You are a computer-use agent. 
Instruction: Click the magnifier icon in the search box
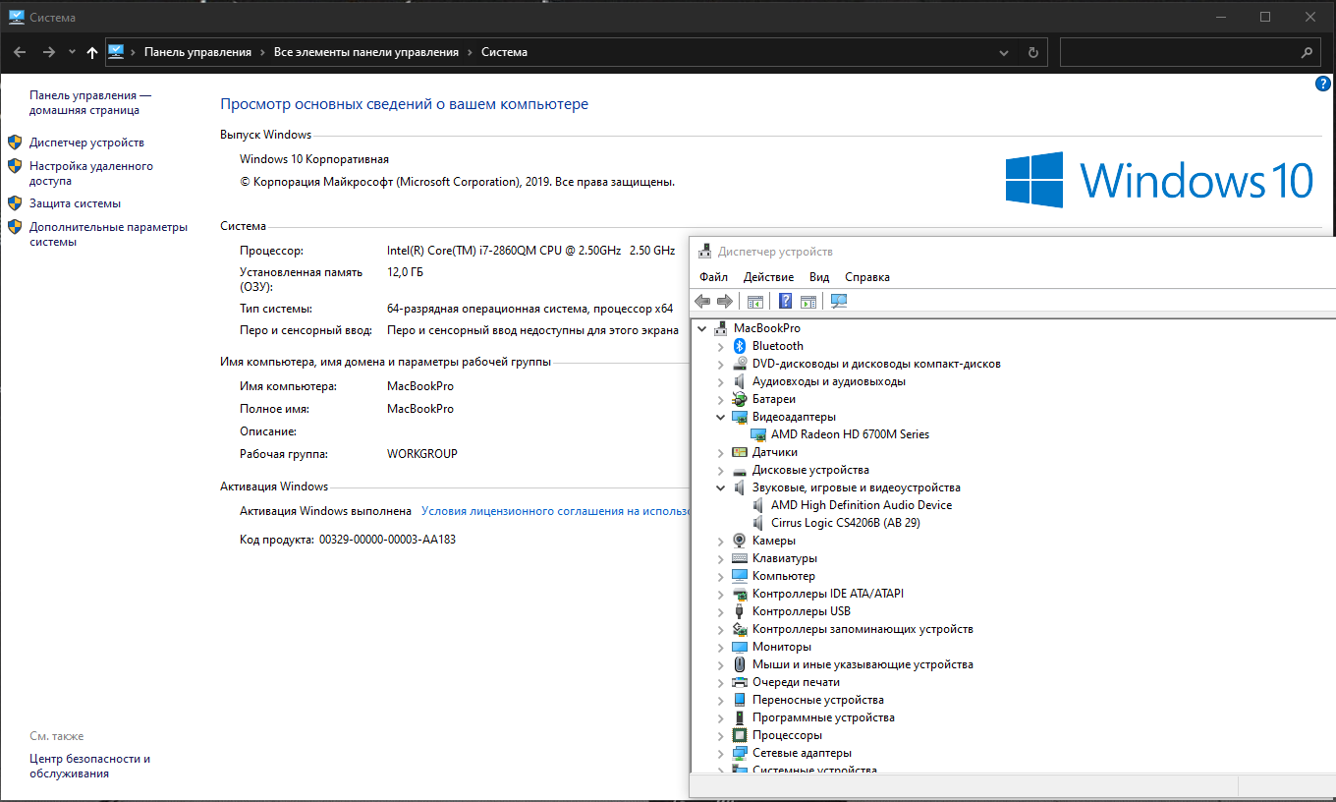tap(1307, 52)
